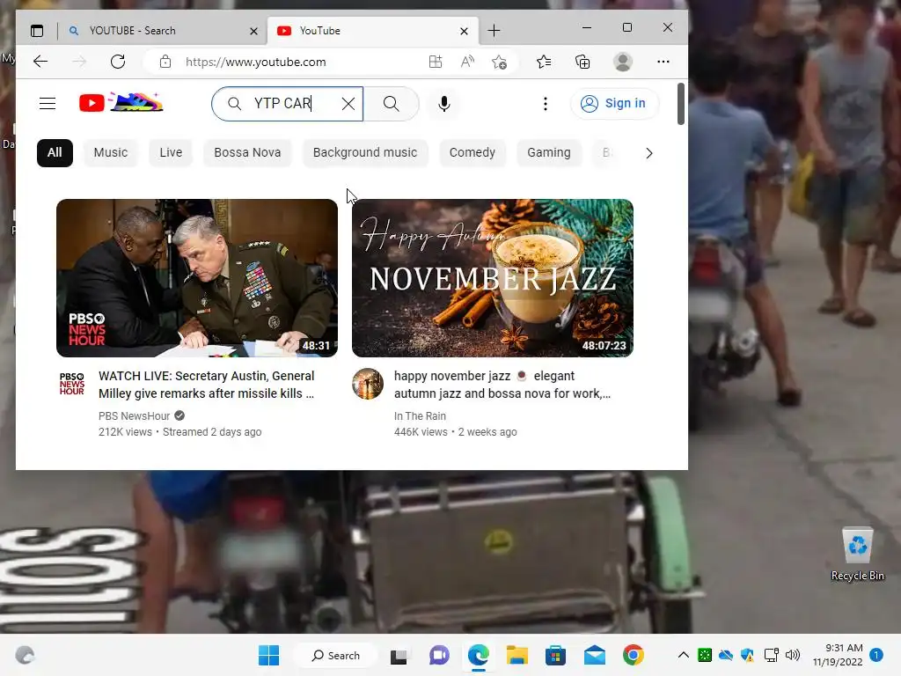This screenshot has height=676, width=901.
Task: Open the clock and date panel
Action: [838, 655]
